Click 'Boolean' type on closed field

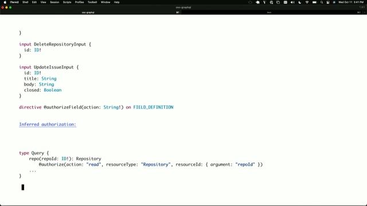coord(53,90)
